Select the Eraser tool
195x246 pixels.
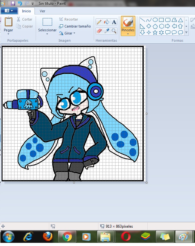(x=99, y=31)
